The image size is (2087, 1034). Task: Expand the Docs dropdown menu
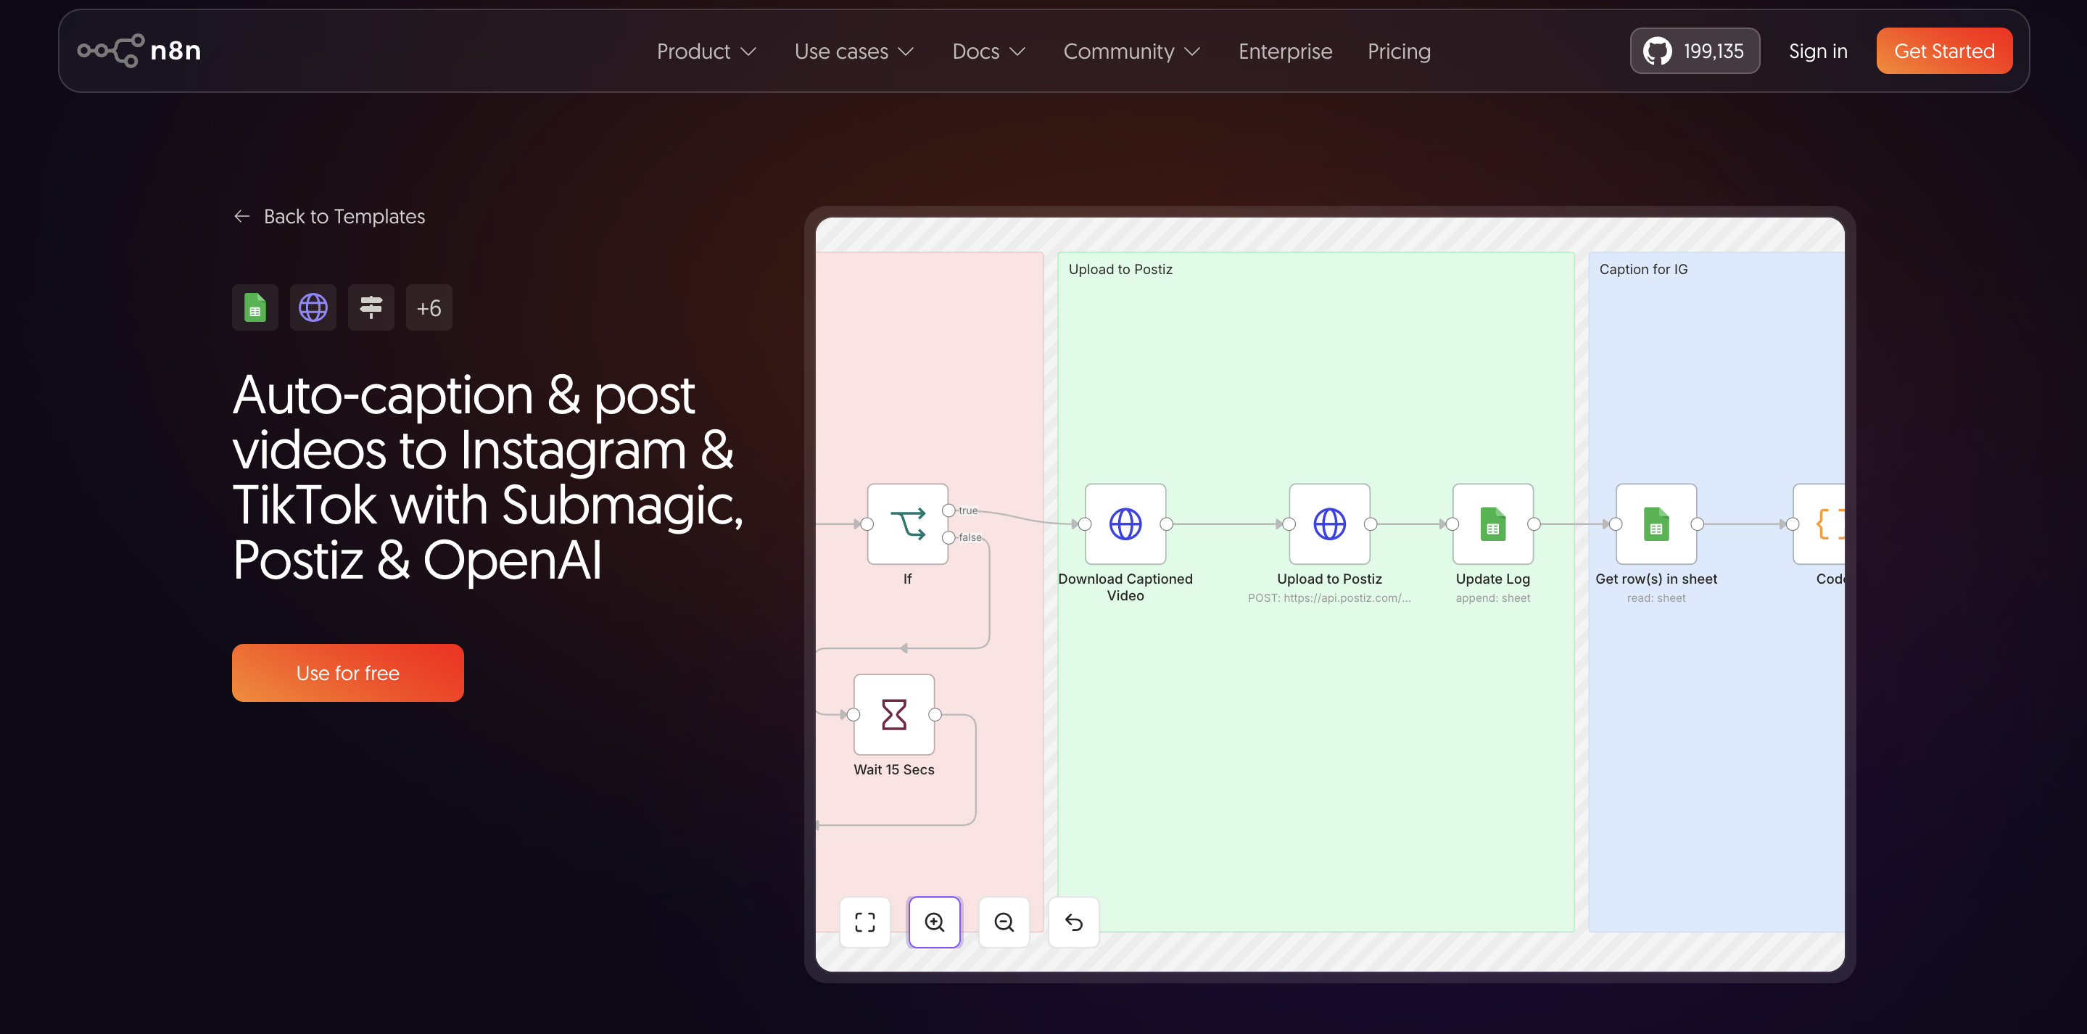click(989, 51)
